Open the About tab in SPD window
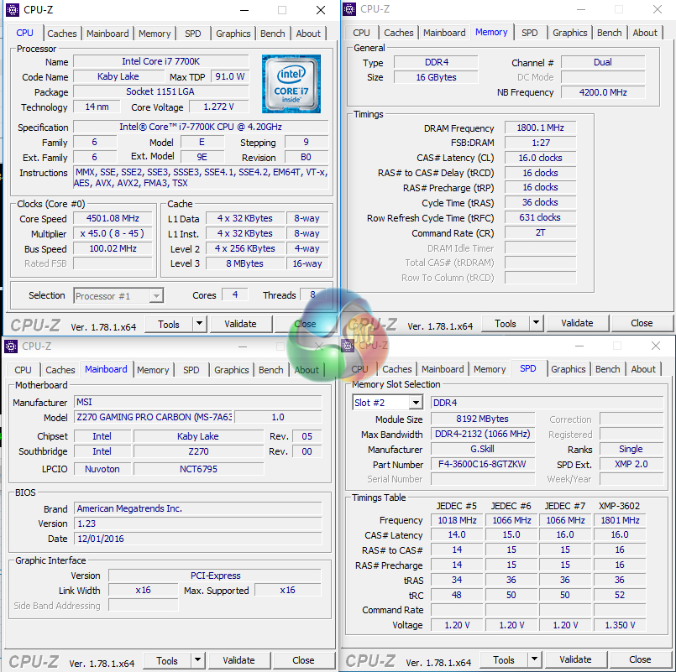The image size is (676, 672). click(643, 369)
